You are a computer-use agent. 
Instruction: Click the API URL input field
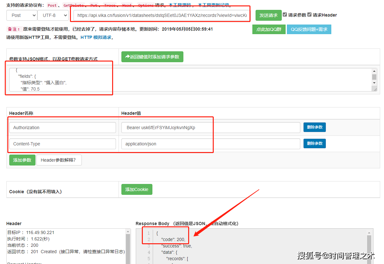coord(161,15)
